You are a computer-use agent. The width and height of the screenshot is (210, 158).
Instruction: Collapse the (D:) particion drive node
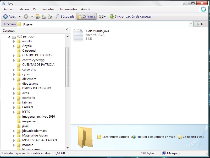(9, 37)
